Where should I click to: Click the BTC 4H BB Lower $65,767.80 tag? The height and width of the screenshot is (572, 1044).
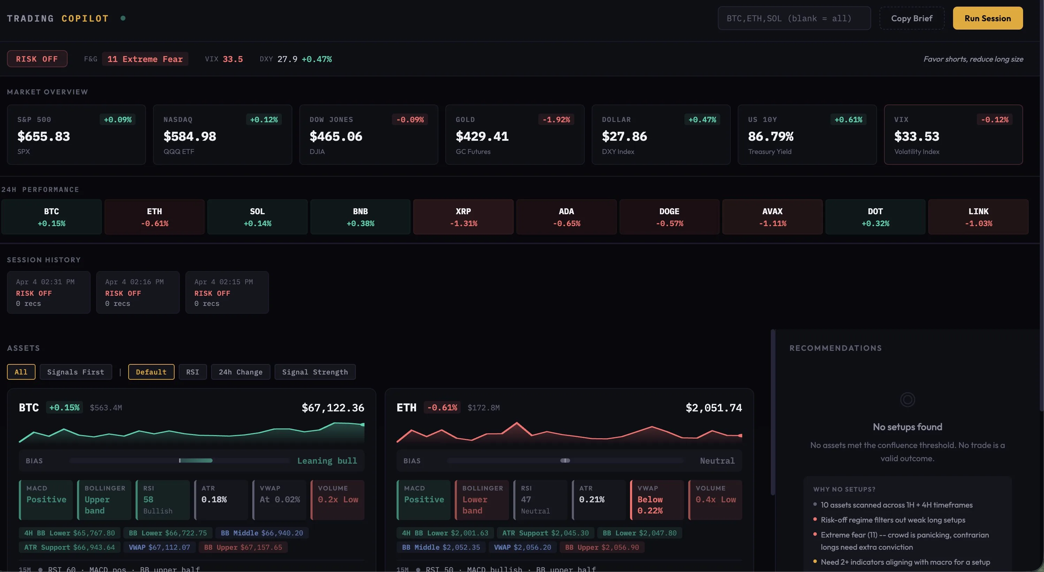pos(69,533)
